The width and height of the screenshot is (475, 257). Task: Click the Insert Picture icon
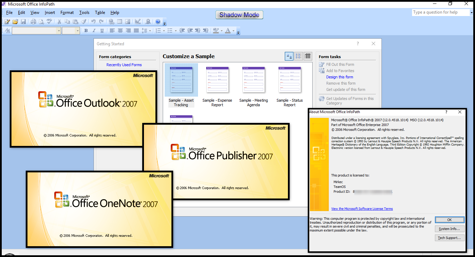point(128,22)
